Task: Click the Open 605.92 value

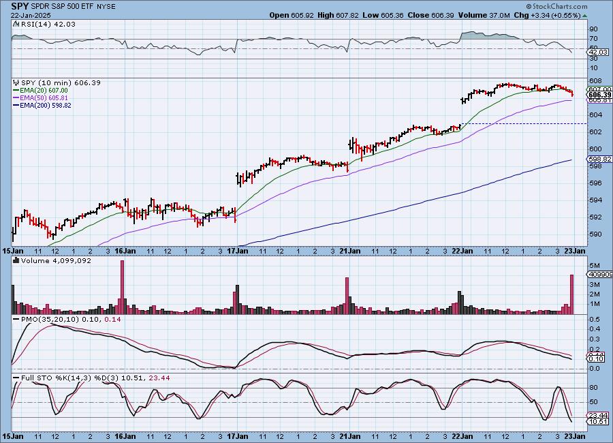Action: (292, 15)
